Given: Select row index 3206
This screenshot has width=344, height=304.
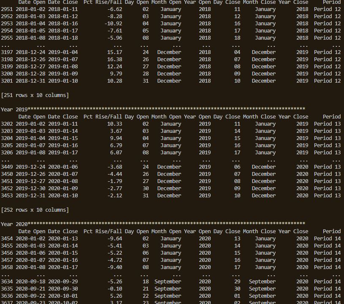Looking at the screenshot, I should pos(7,153).
